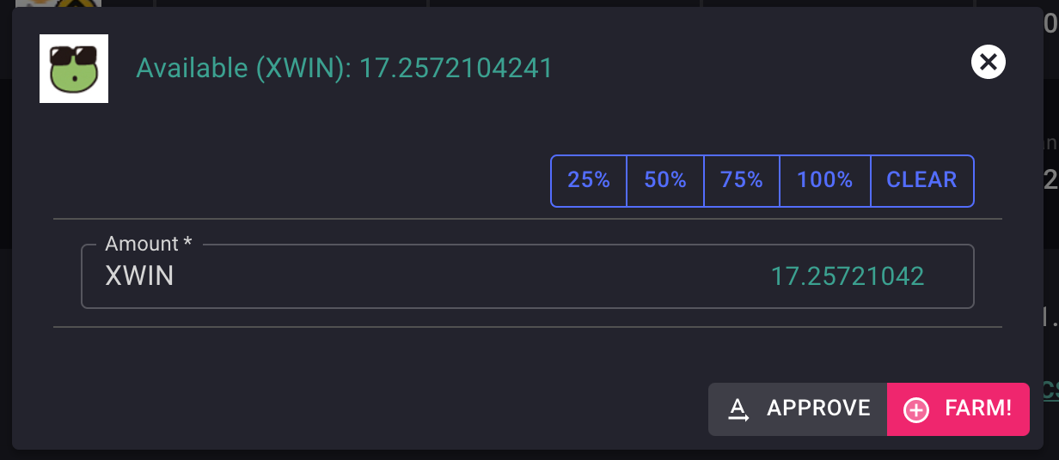The width and height of the screenshot is (1059, 460).
Task: Choose 75% of available balance
Action: [742, 180]
